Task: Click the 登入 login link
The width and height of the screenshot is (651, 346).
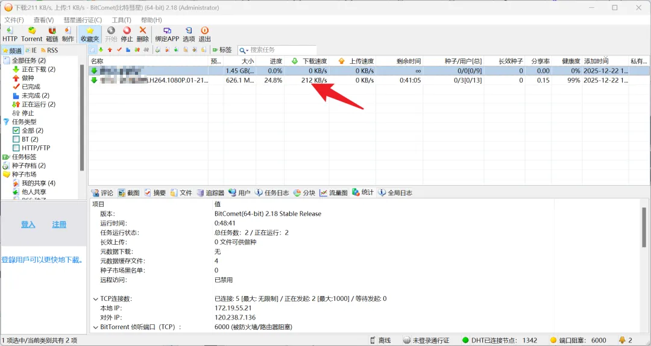Action: 28,224
